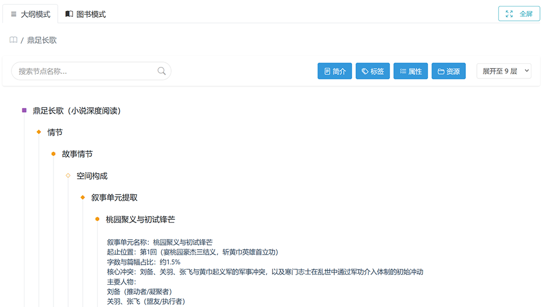This screenshot has height=307, width=545.
Task: Click the orange bullet beside 桃园聚义与初试锋芒
Action: point(98,219)
